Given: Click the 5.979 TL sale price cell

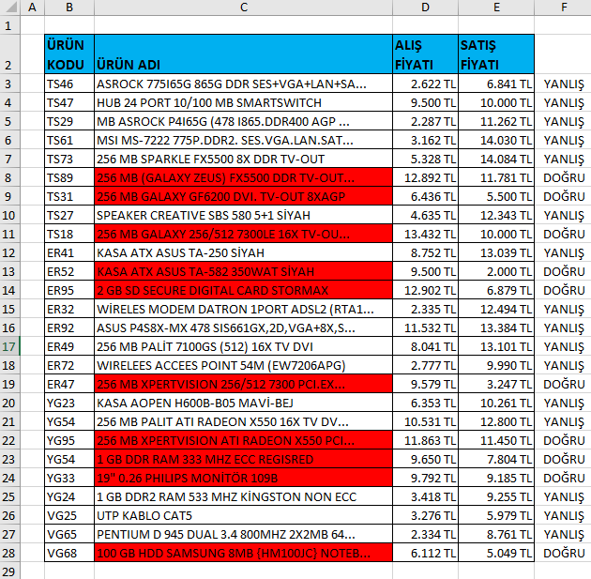Looking at the screenshot, I should click(x=496, y=515).
